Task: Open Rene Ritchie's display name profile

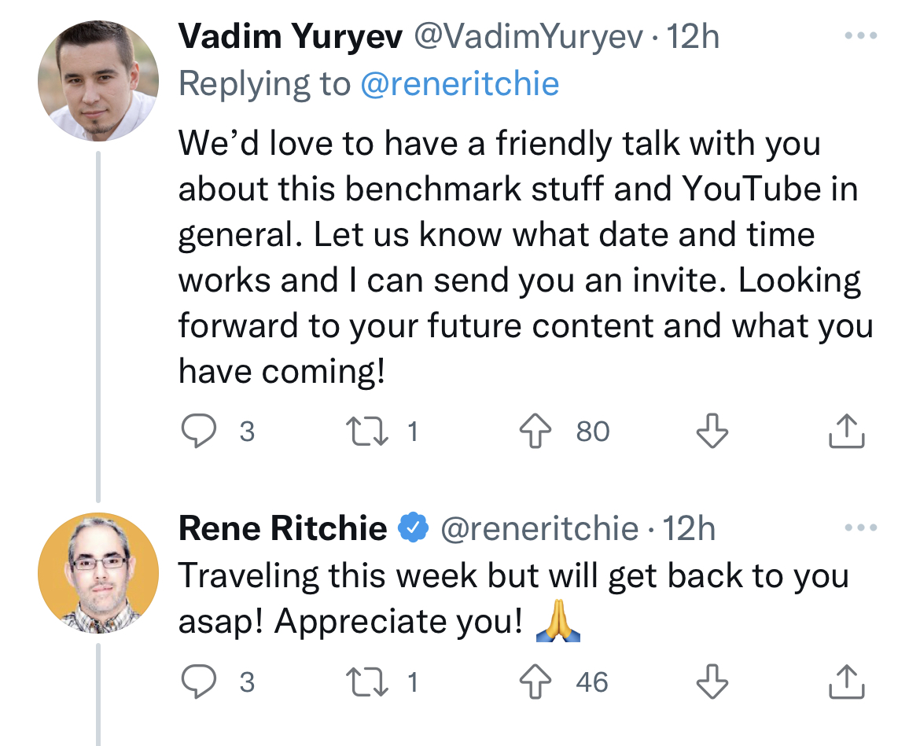Action: (283, 528)
